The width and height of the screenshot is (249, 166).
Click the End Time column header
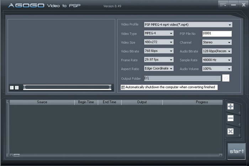click(x=110, y=102)
